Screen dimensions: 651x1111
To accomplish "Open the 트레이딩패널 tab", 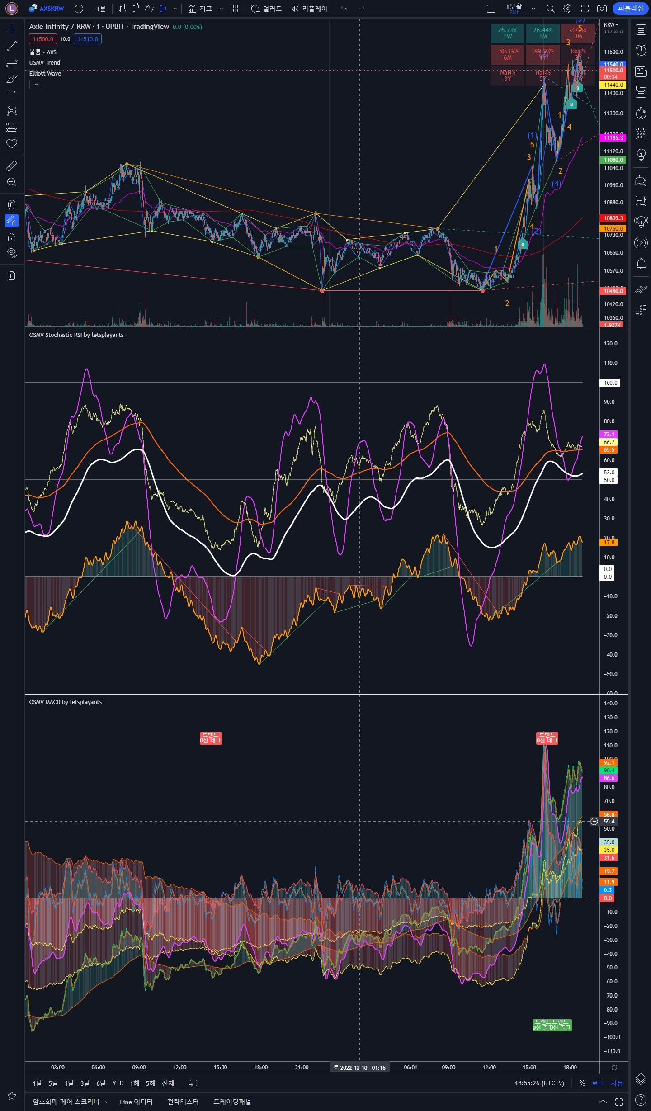I will coord(232,1102).
